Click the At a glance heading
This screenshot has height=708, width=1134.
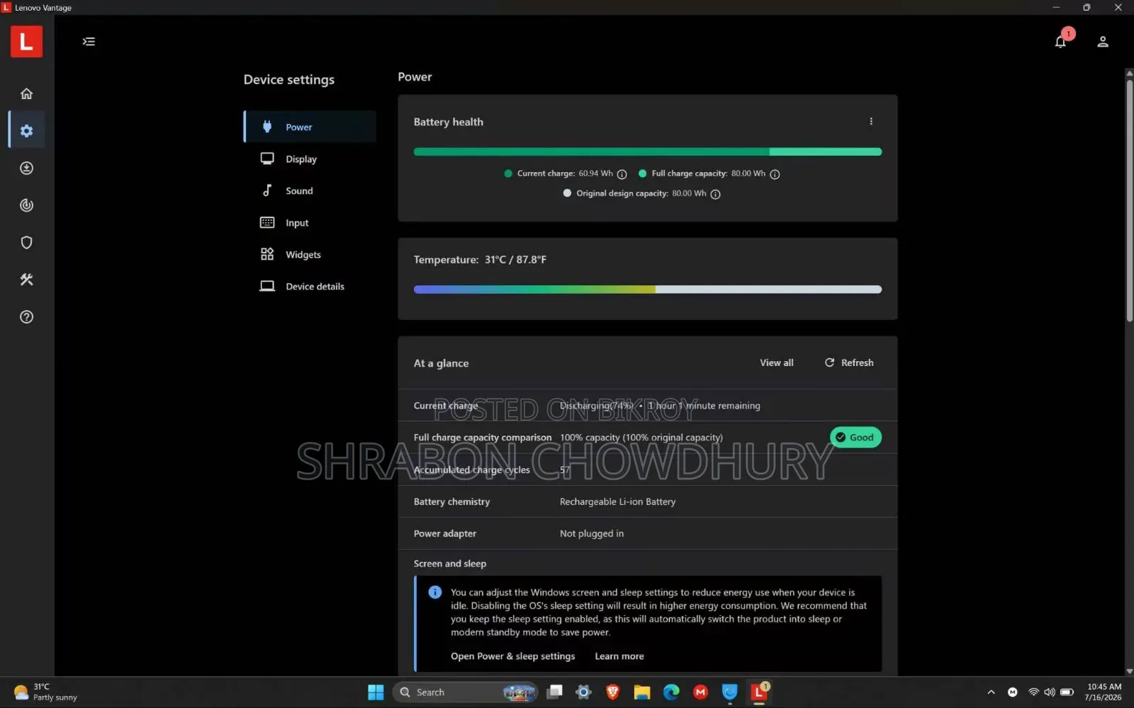441,363
